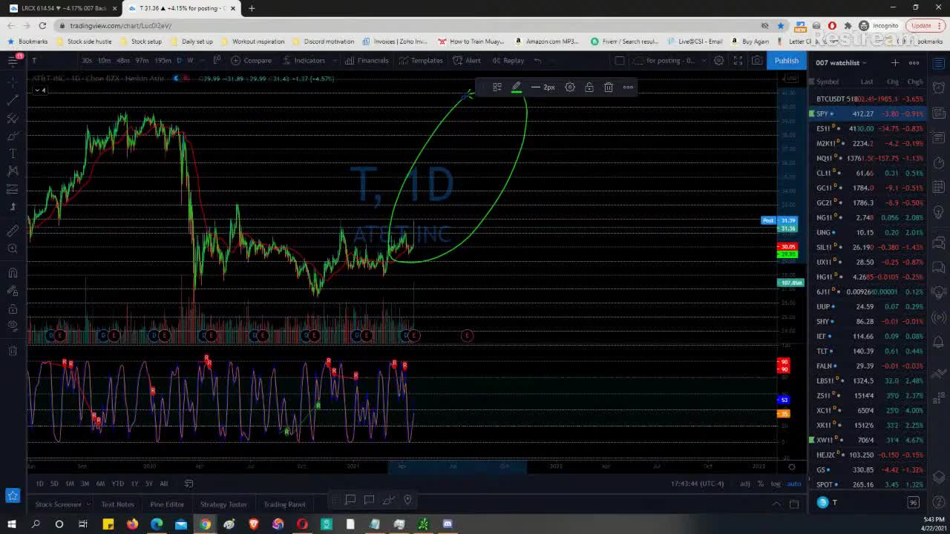Click the zoom in magnifier tool
Image resolution: width=950 pixels, height=534 pixels.
coord(13,249)
